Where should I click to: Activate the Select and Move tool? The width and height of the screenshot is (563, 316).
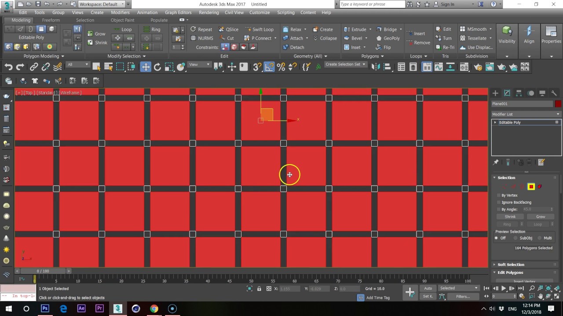[145, 67]
